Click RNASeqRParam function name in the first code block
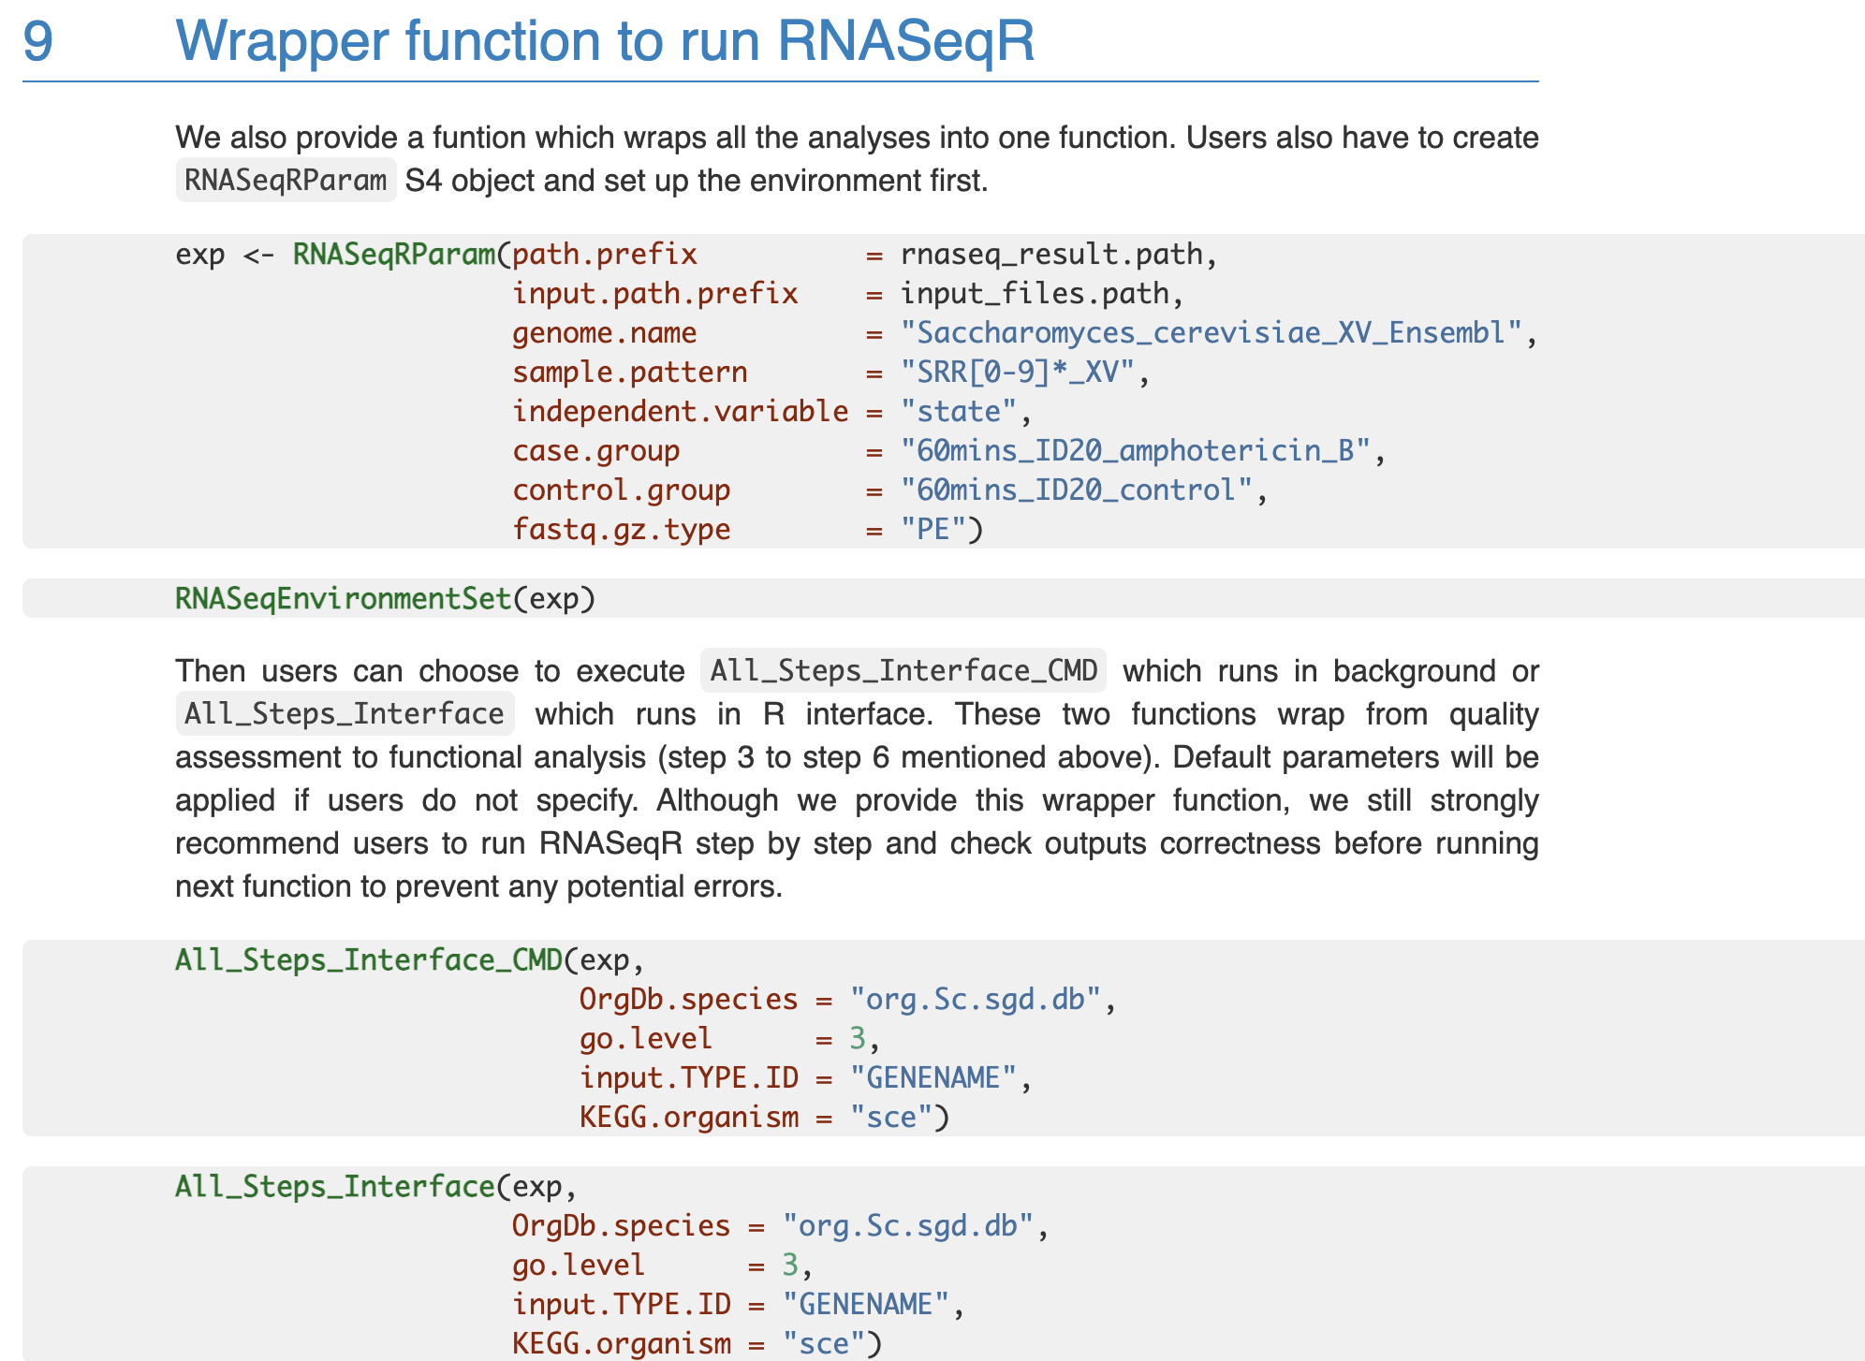This screenshot has width=1865, height=1361. coord(394,255)
